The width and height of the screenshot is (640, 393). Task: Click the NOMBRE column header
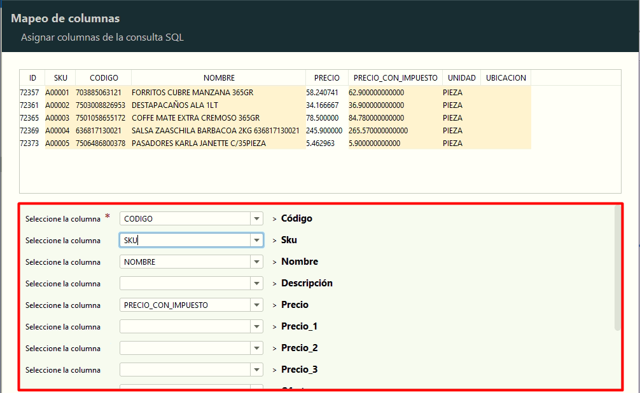tap(219, 77)
